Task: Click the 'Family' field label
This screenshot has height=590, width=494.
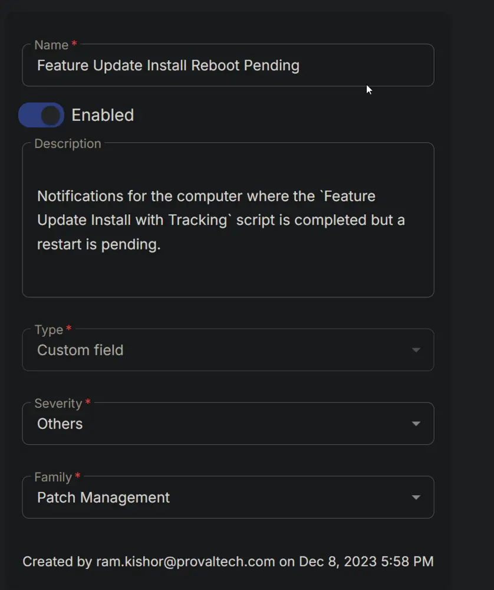Action: tap(53, 477)
